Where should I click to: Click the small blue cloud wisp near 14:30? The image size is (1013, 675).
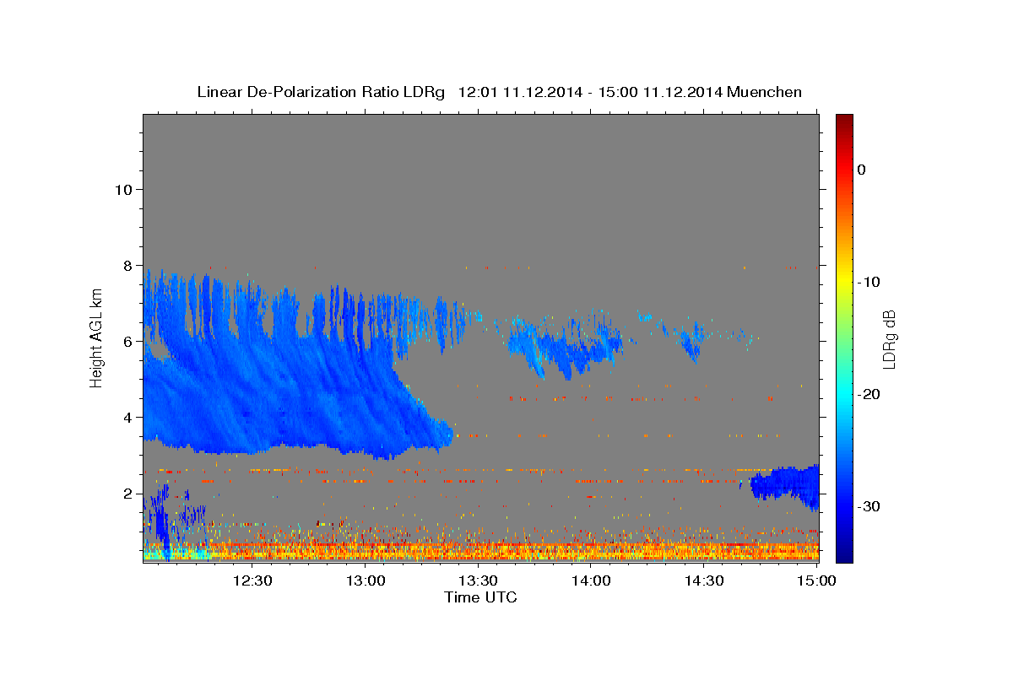pyautogui.click(x=694, y=342)
